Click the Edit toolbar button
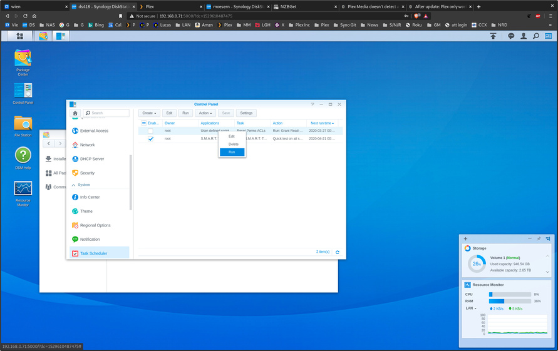This screenshot has width=558, height=351. coord(169,113)
